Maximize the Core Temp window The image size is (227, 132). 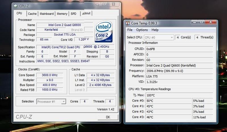[201, 22]
